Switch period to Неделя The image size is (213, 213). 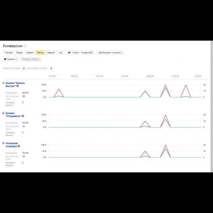(30, 52)
